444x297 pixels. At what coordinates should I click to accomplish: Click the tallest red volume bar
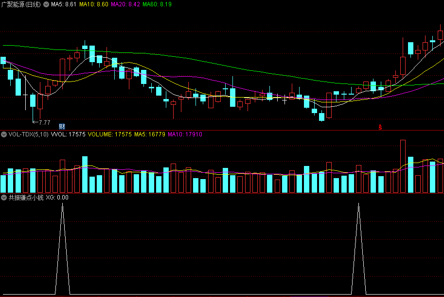pyautogui.click(x=403, y=166)
